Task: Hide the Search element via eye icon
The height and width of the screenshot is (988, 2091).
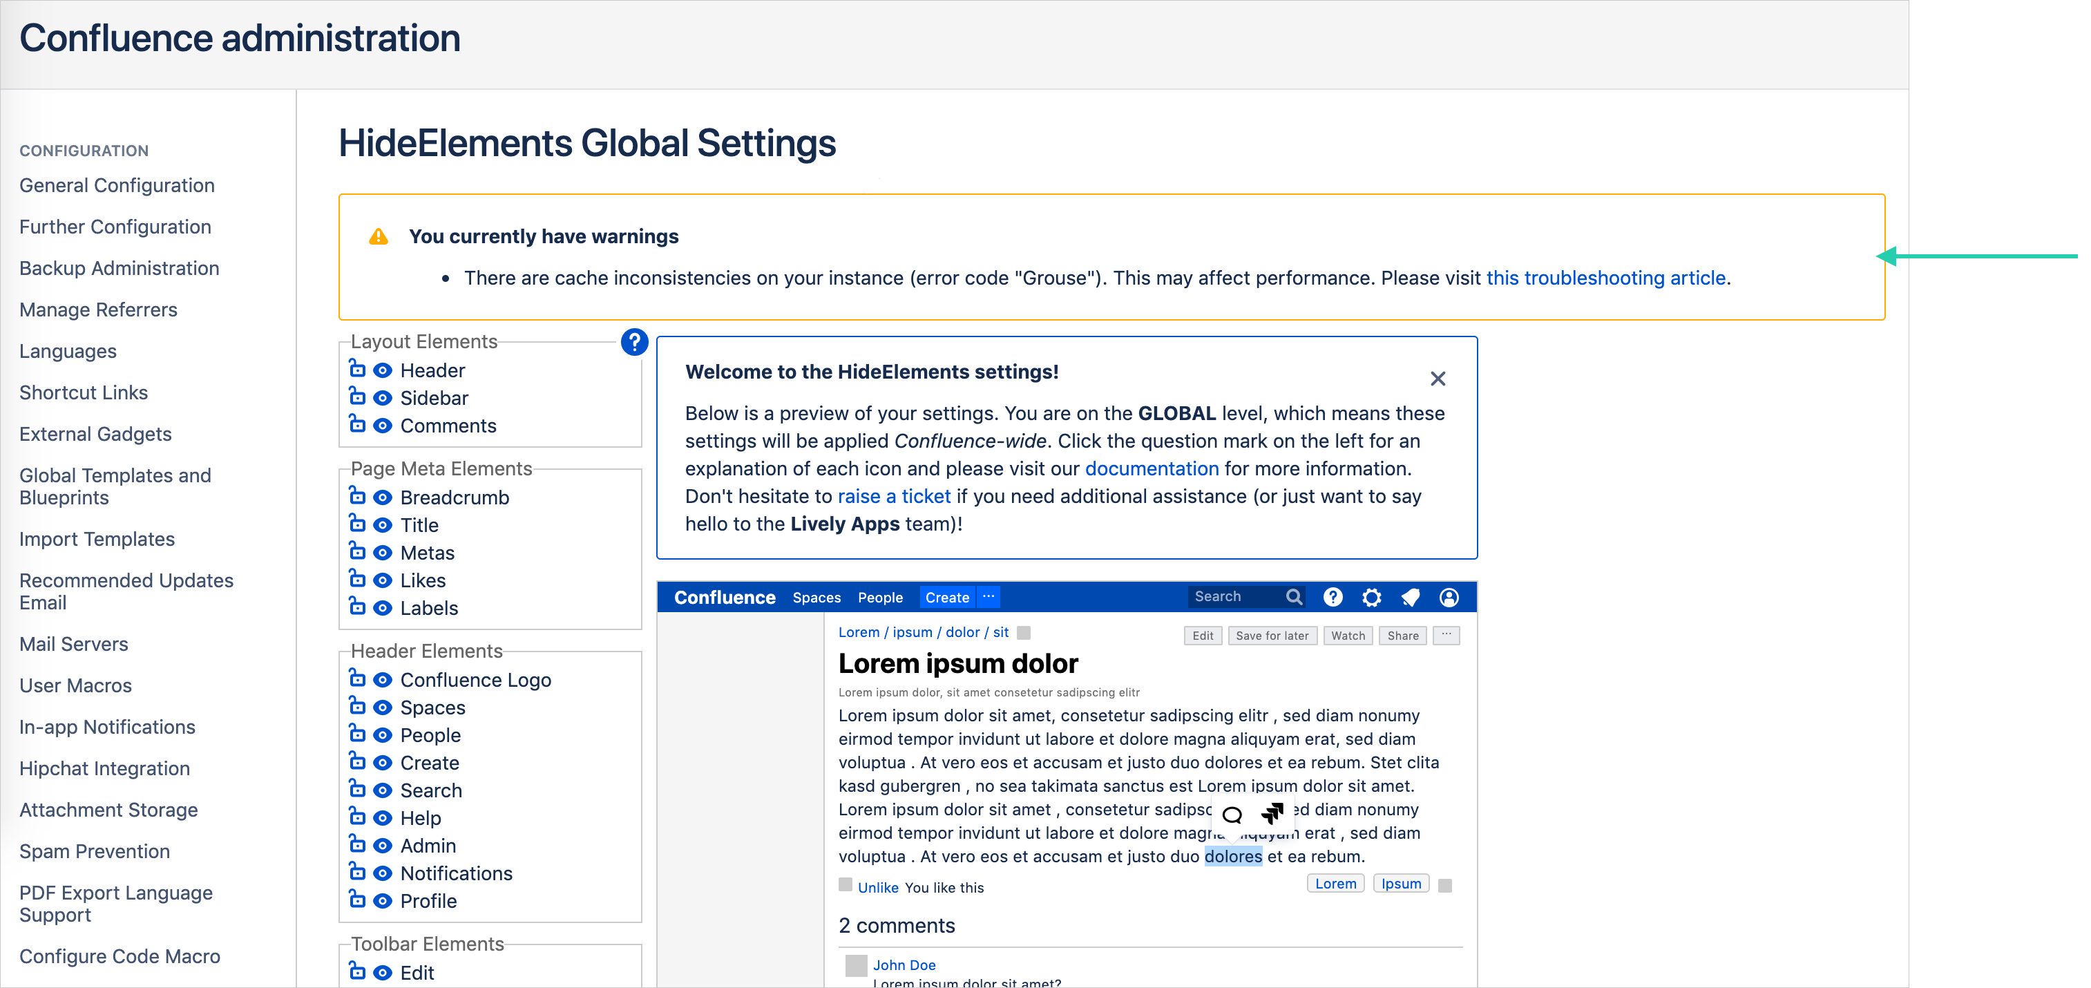Action: coord(382,790)
